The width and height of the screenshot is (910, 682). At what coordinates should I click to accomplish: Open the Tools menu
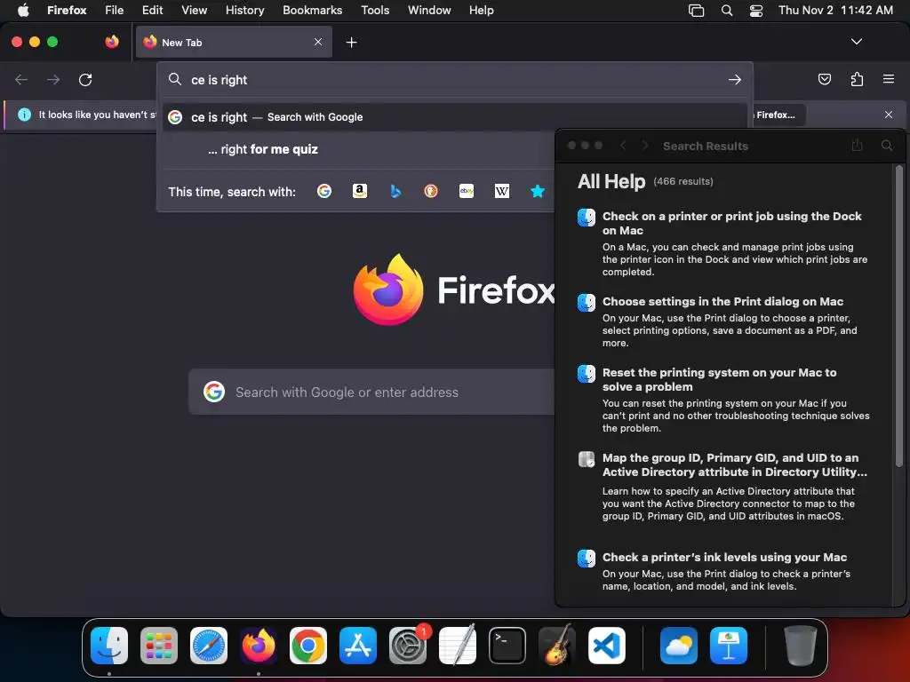click(x=375, y=10)
